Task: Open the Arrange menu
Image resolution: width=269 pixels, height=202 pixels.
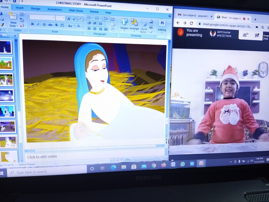Action: coord(134,25)
